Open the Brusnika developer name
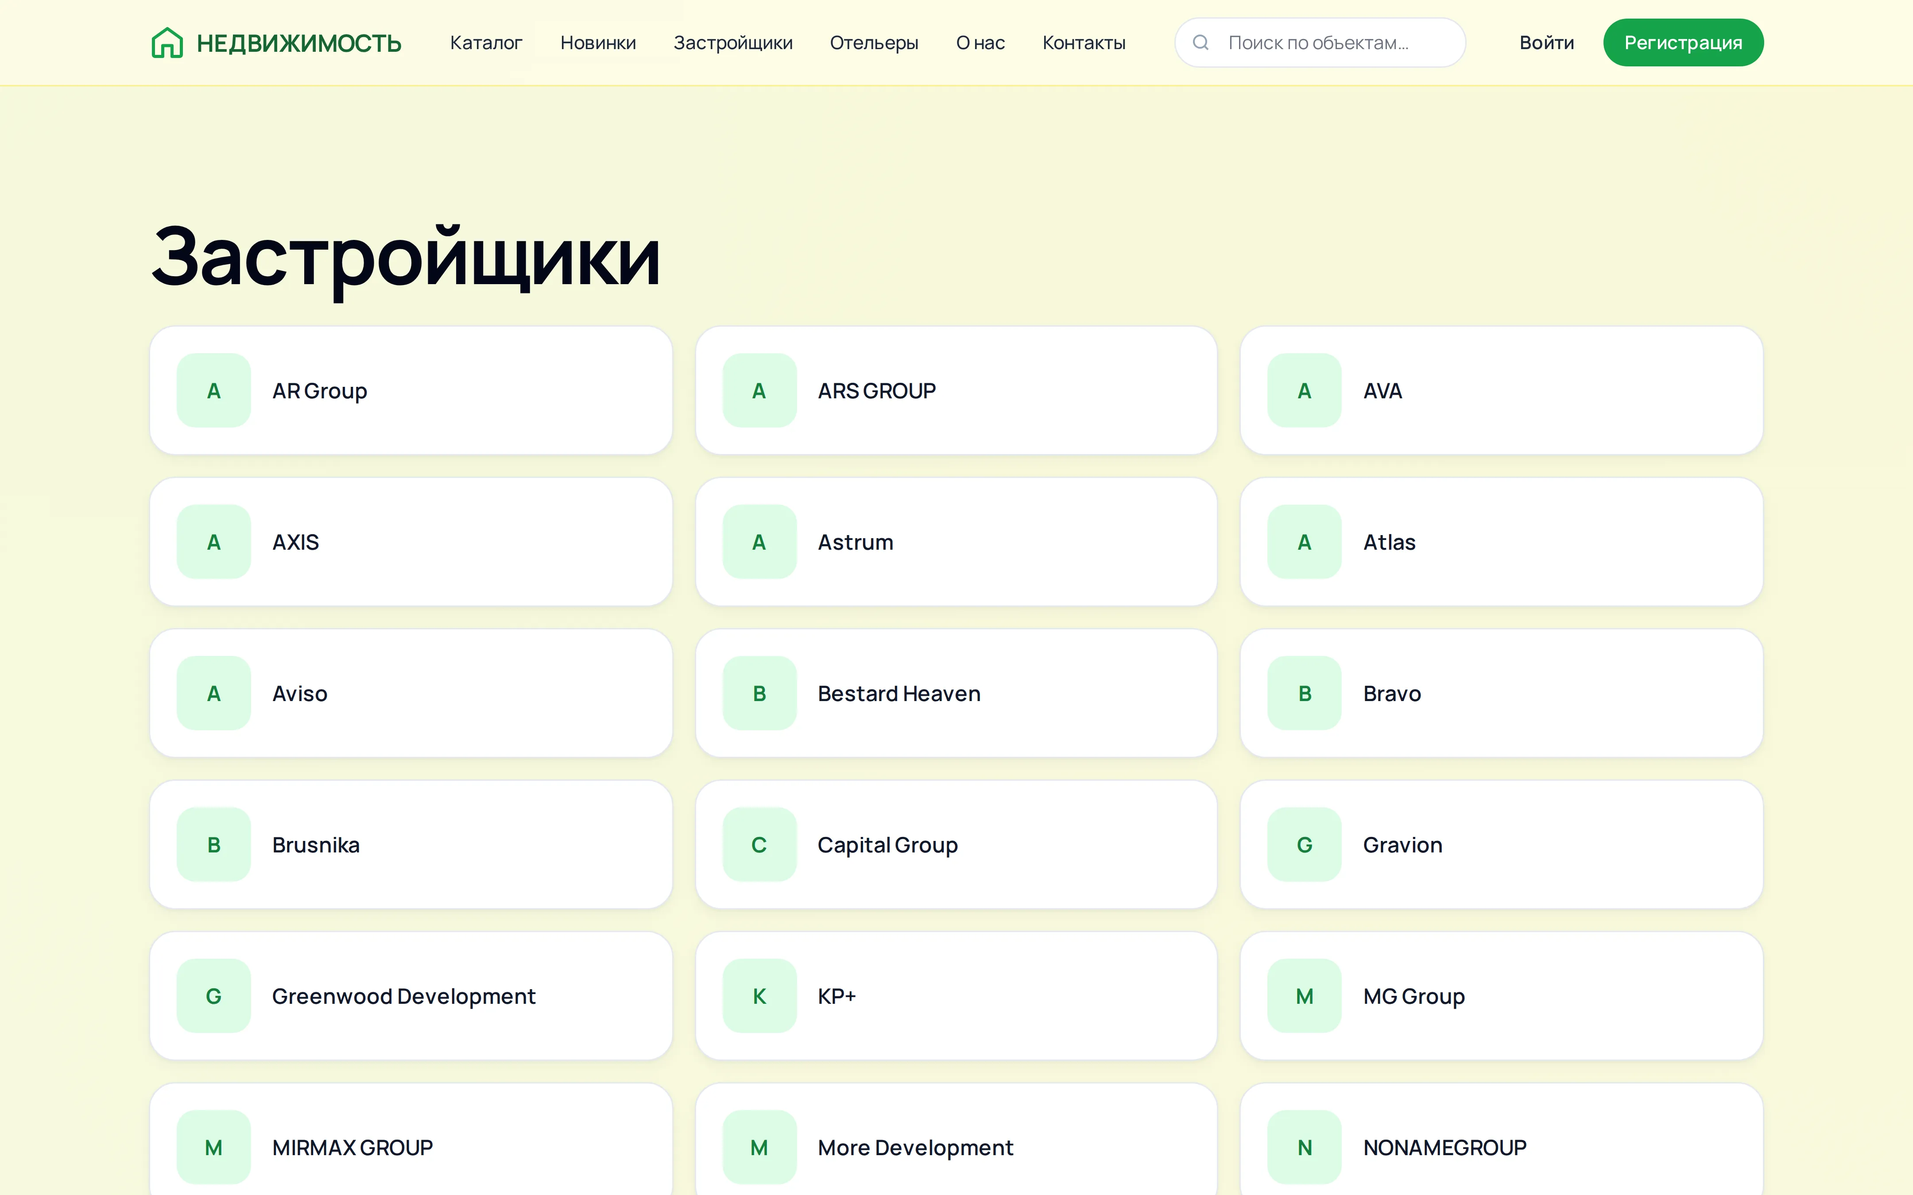1913x1195 pixels. 315,845
